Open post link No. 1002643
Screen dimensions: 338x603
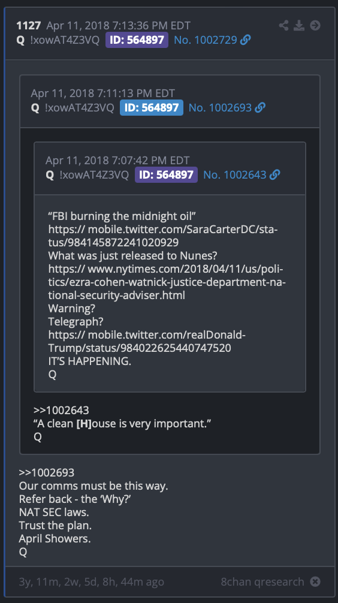[x=234, y=174]
